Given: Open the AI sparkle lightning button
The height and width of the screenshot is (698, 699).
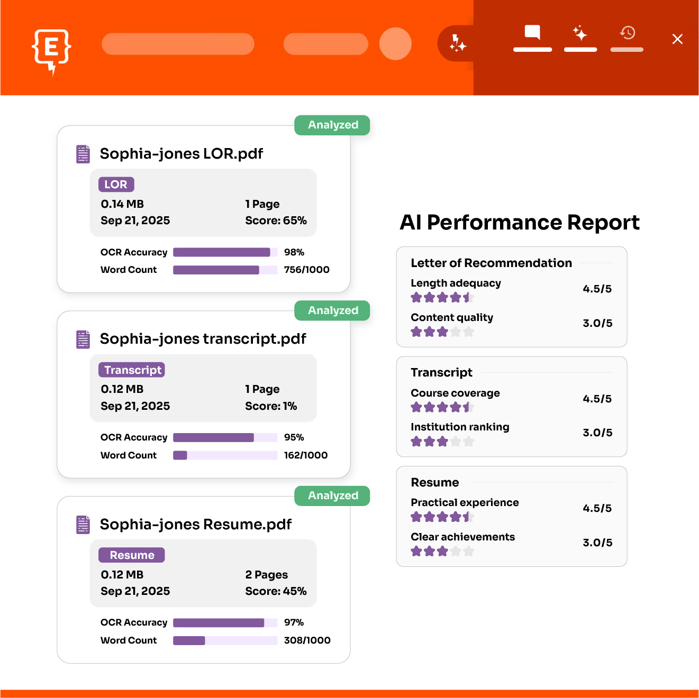Looking at the screenshot, I should click(457, 43).
